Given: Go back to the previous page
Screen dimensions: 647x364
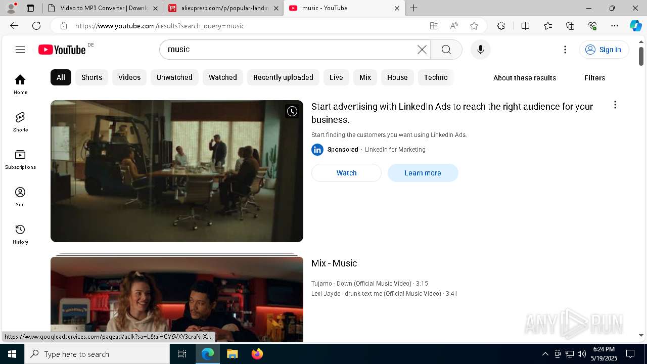Looking at the screenshot, I should tap(14, 26).
